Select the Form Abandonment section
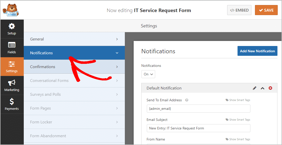 pyautogui.click(x=74, y=136)
